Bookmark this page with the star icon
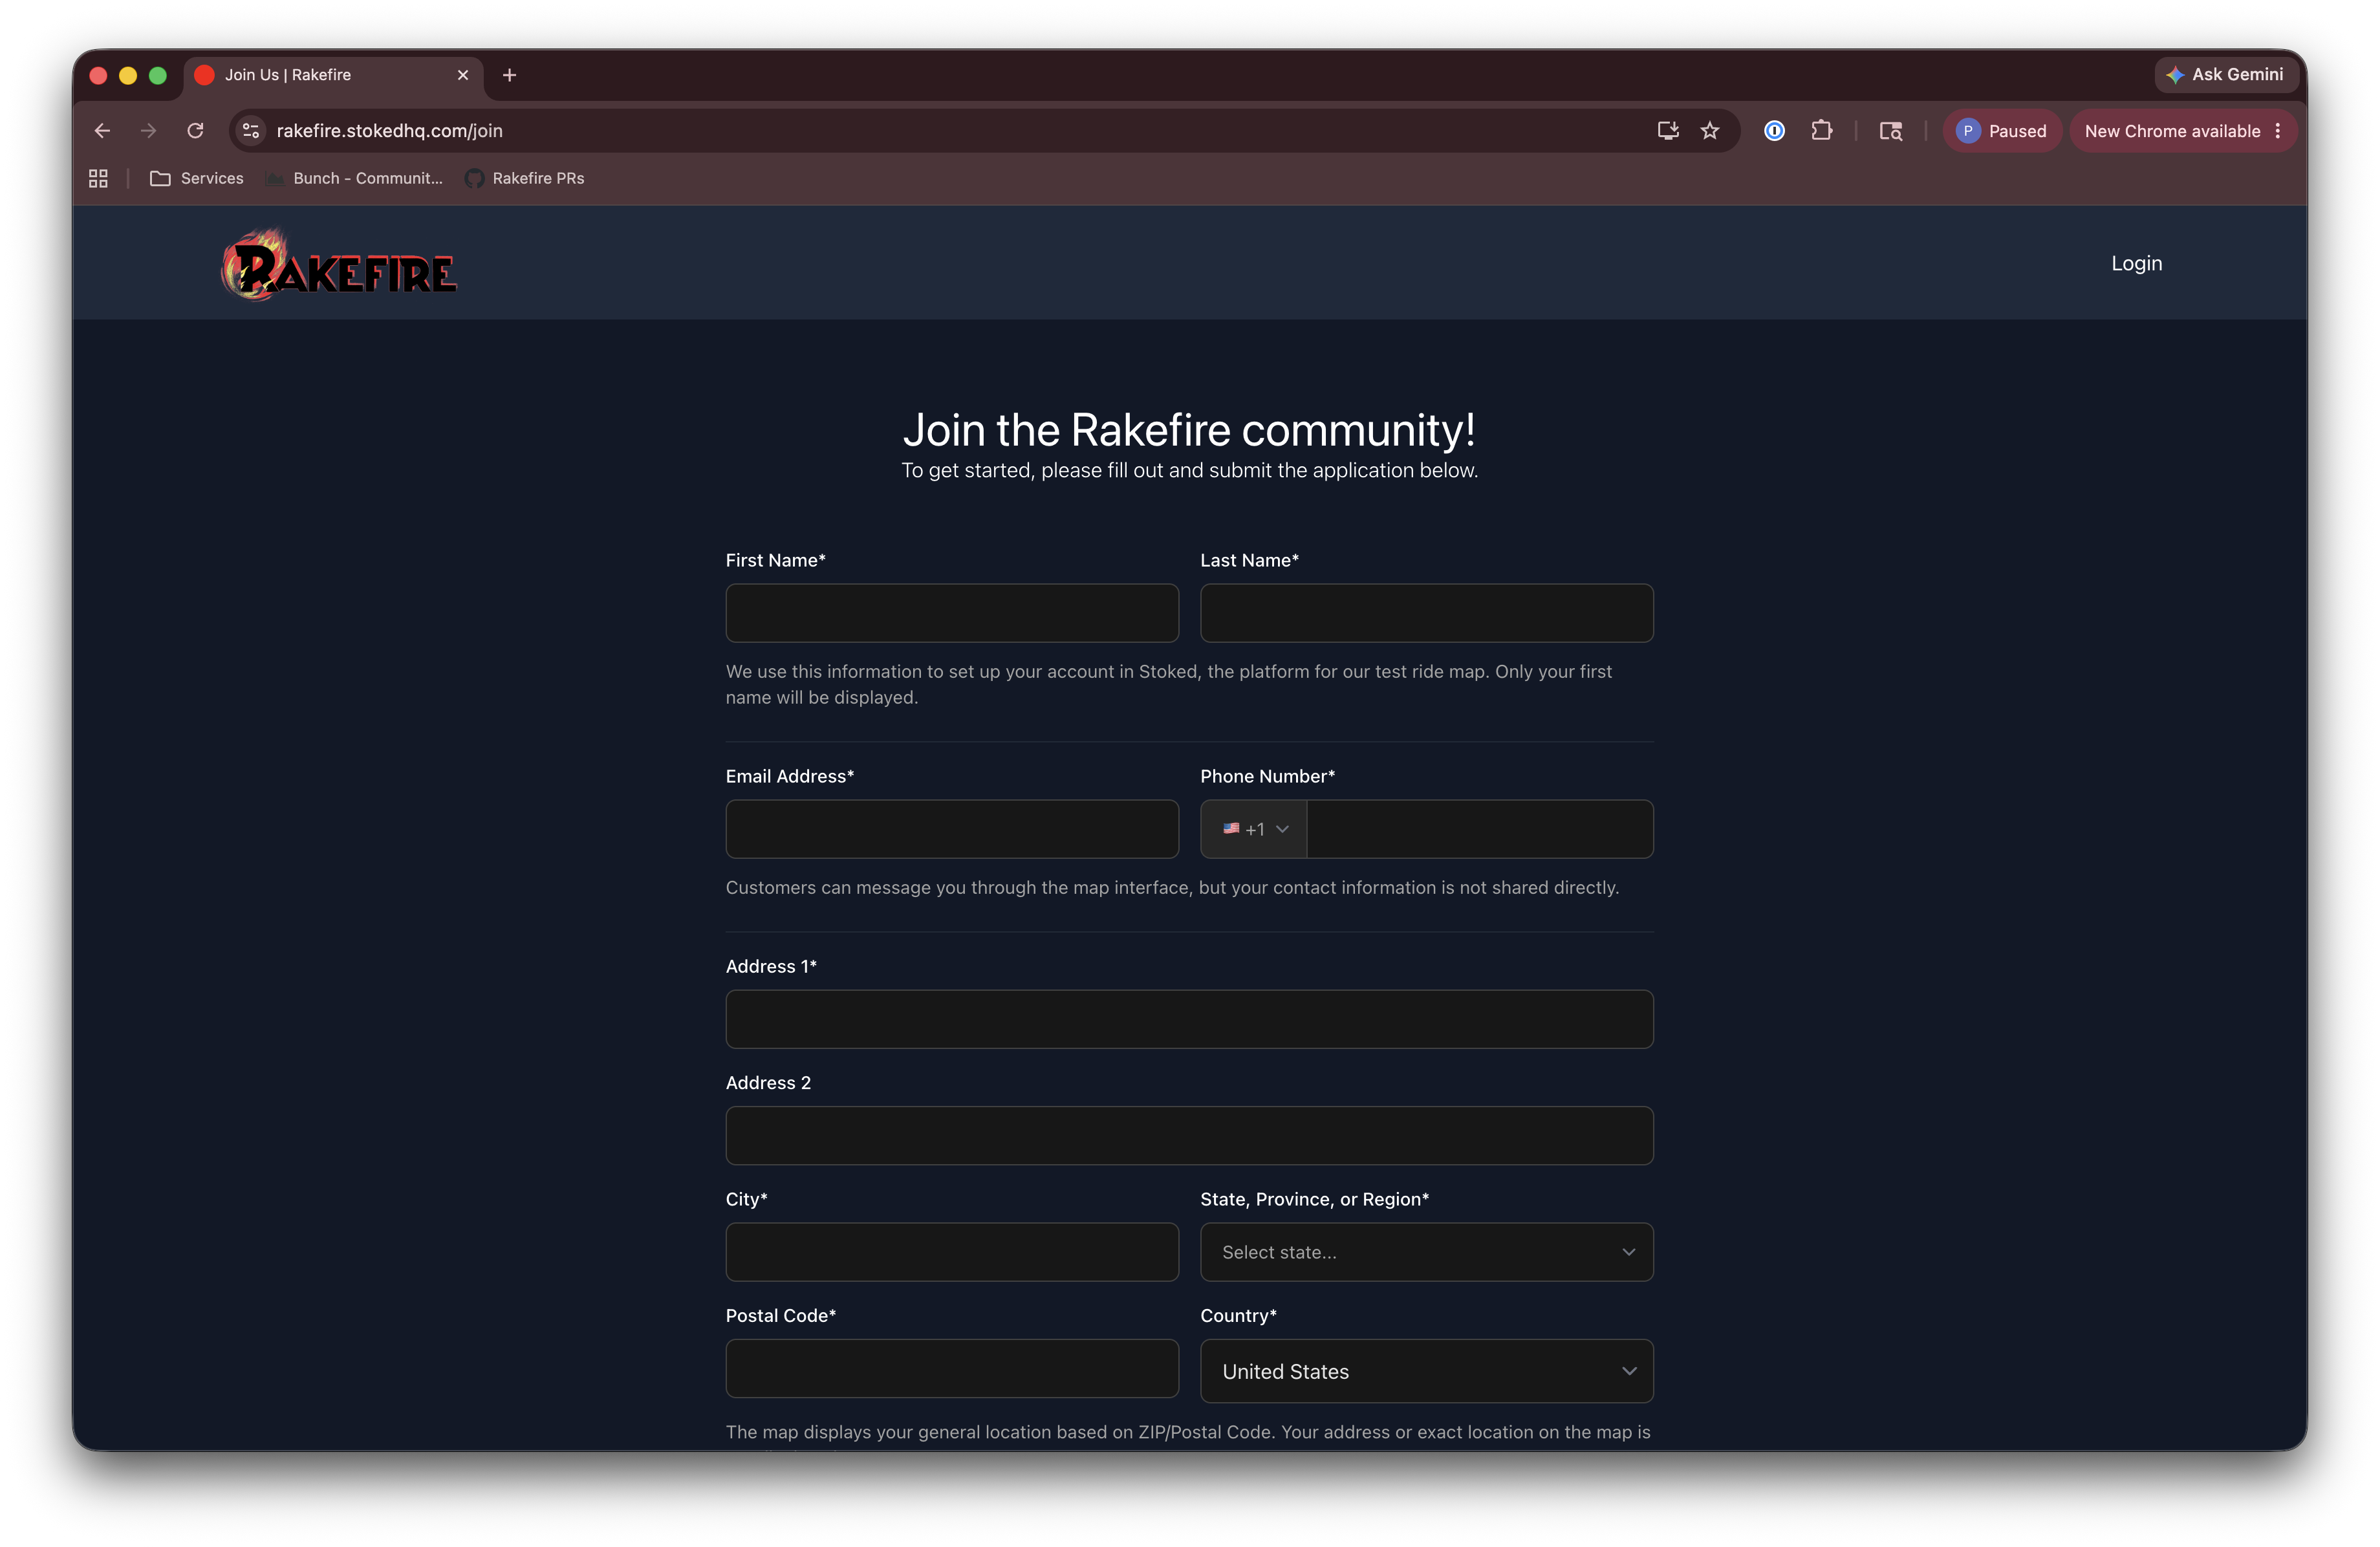 [1710, 131]
